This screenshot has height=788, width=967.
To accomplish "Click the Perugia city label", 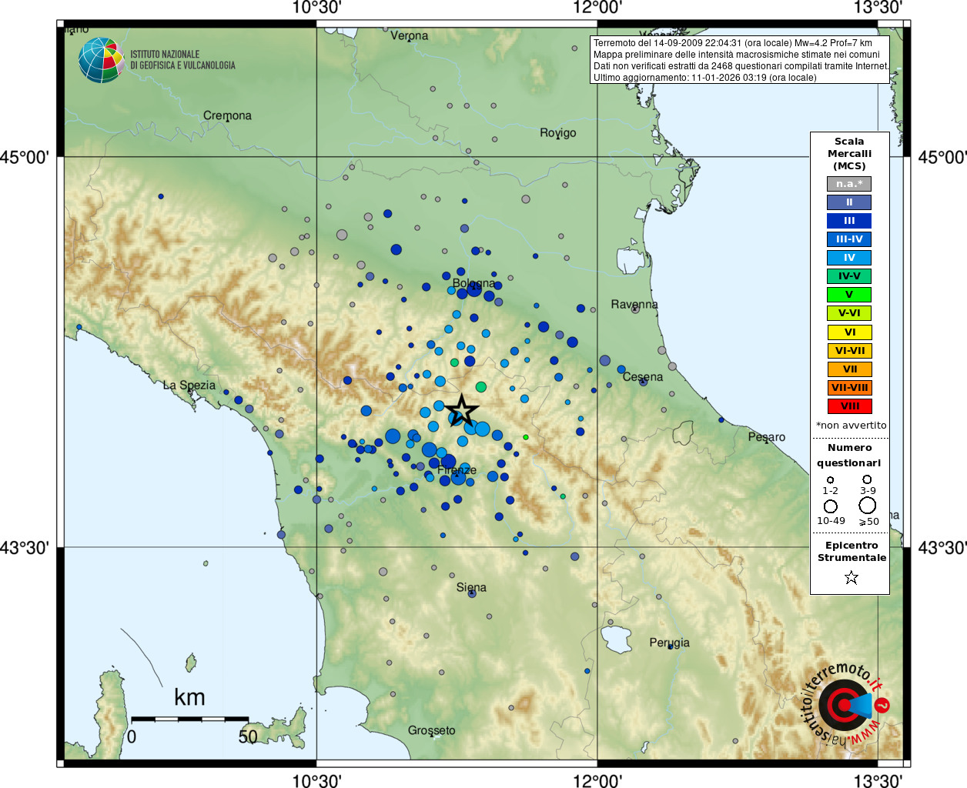I will click(669, 643).
